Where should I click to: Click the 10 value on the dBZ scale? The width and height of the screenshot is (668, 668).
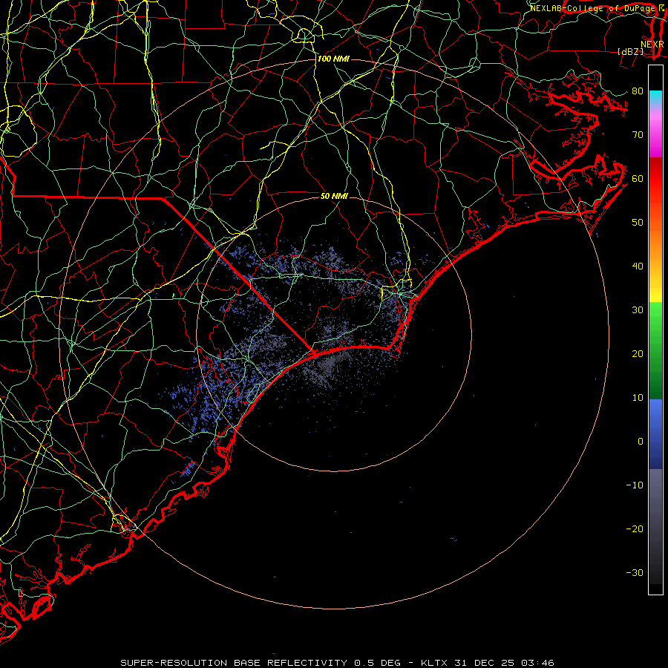[638, 398]
